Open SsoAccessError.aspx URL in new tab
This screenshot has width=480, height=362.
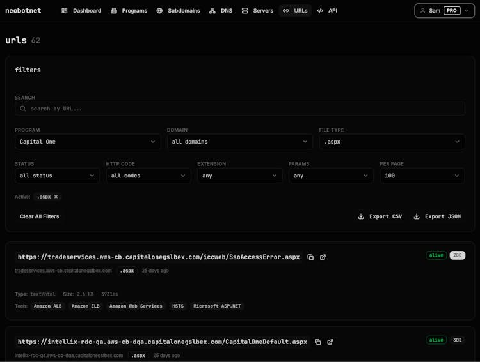click(x=323, y=257)
